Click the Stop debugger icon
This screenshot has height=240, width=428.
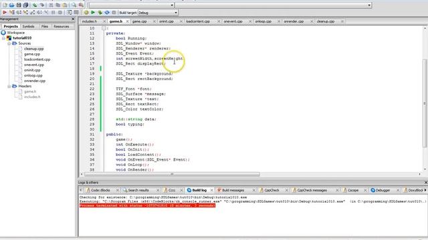60,13
